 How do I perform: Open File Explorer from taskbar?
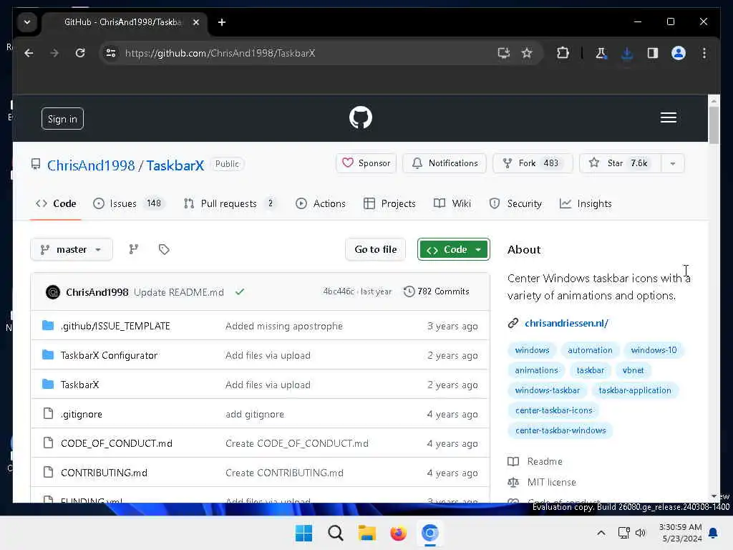[367, 533]
